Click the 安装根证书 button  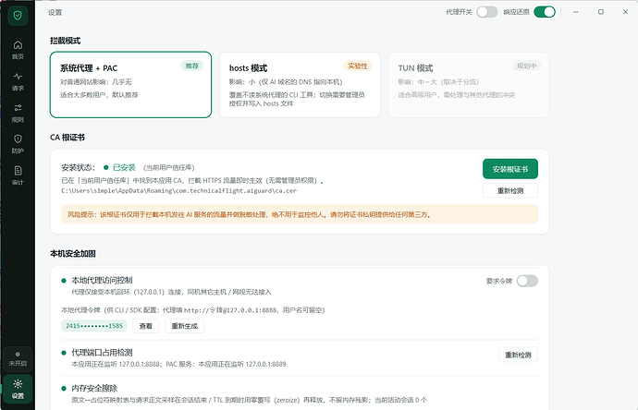[510, 169]
